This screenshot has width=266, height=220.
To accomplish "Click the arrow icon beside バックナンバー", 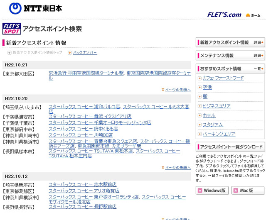I will pyautogui.click(x=69, y=53).
